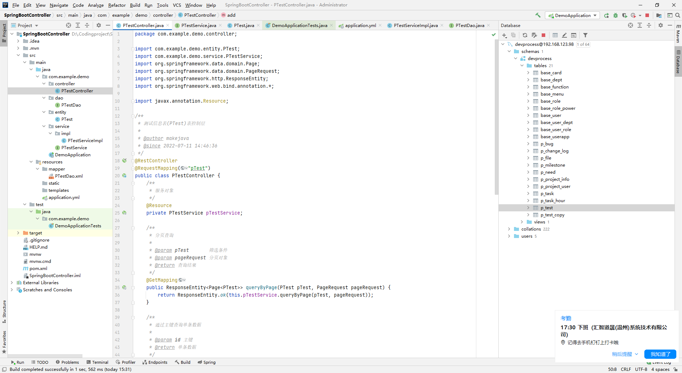Click the read-only lock icon in status bar

click(x=675, y=369)
